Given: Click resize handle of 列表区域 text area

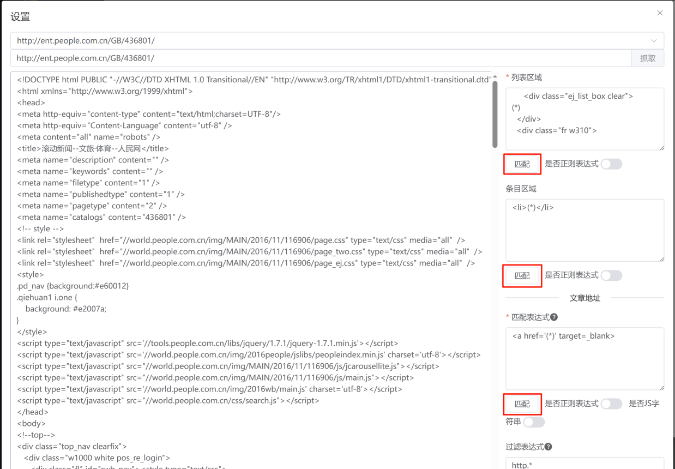Looking at the screenshot, I should pyautogui.click(x=661, y=147).
